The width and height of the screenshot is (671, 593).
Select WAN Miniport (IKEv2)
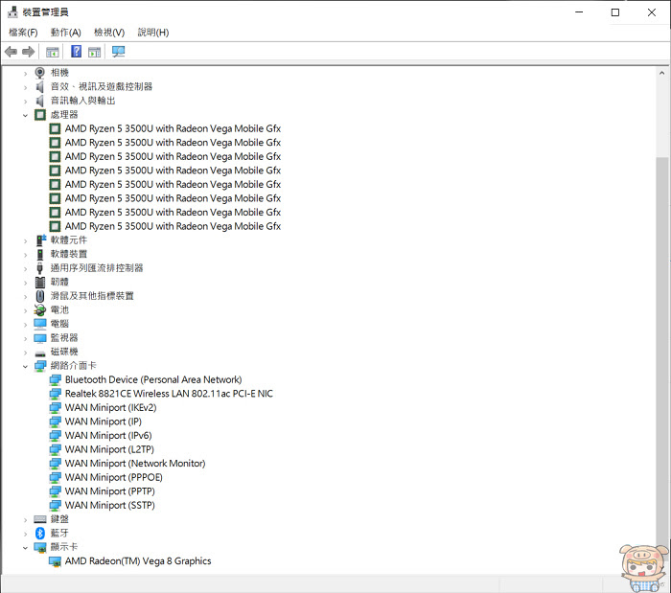pos(110,407)
